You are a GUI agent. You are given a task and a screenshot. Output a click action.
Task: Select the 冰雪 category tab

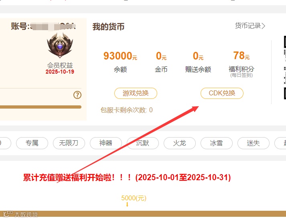pyautogui.click(x=216, y=143)
